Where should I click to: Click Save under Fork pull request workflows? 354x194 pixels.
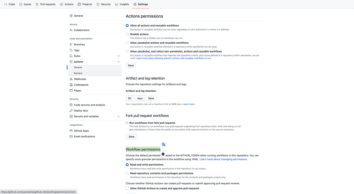tap(131, 137)
